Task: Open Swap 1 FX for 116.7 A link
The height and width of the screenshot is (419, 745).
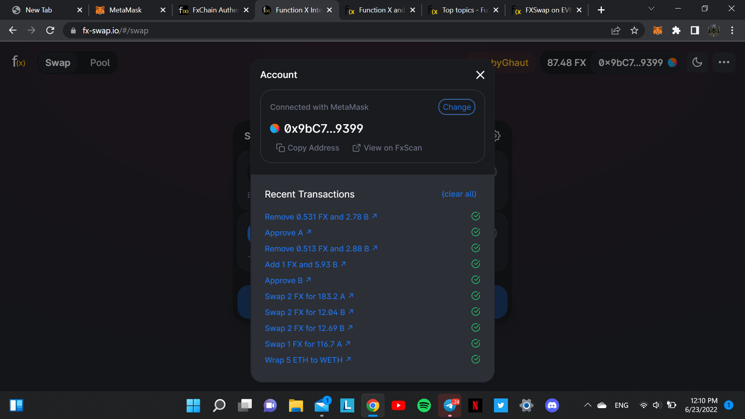Action: click(x=307, y=344)
